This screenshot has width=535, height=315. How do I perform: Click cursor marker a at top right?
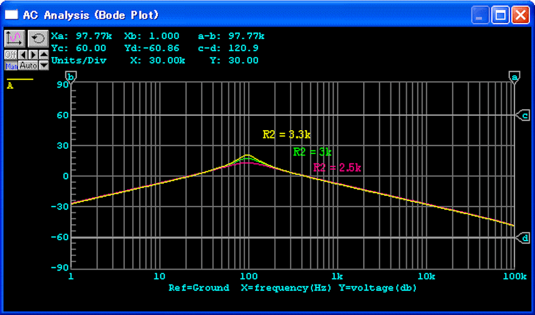tap(514, 77)
